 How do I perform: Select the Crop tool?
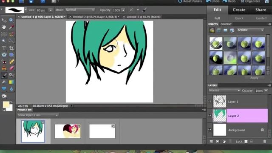[11, 48]
